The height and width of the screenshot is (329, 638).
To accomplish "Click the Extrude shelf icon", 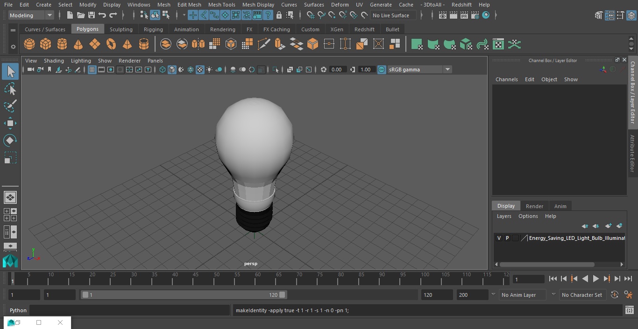I will (280, 44).
